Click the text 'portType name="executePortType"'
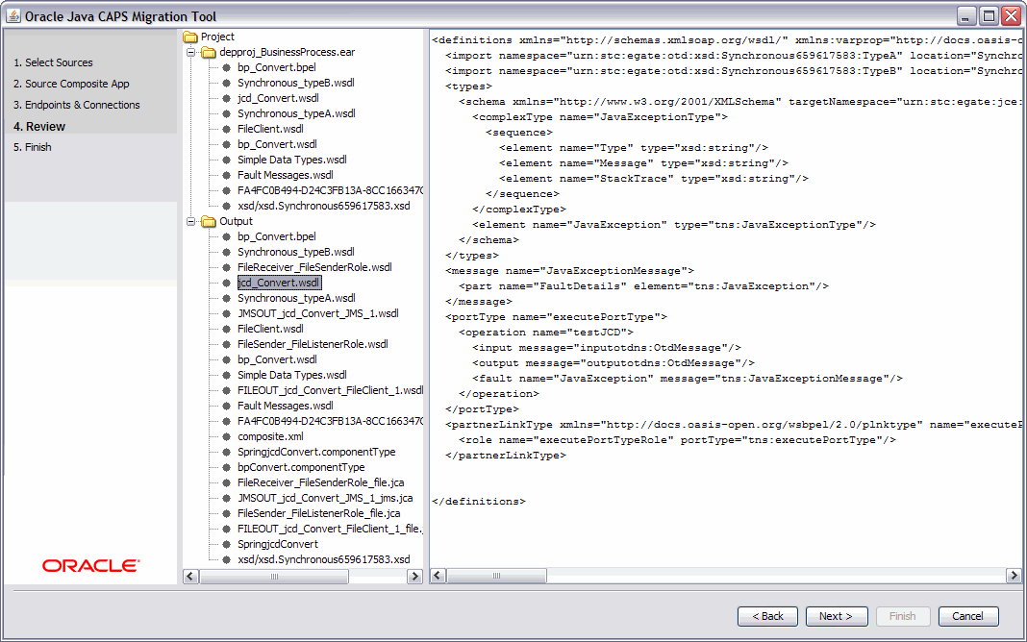This screenshot has height=642, width=1027. pos(556,317)
